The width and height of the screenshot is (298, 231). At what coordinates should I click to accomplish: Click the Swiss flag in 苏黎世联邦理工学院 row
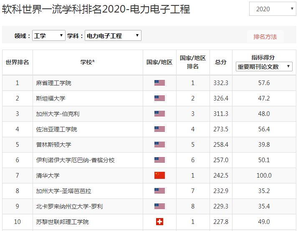(x=159, y=222)
